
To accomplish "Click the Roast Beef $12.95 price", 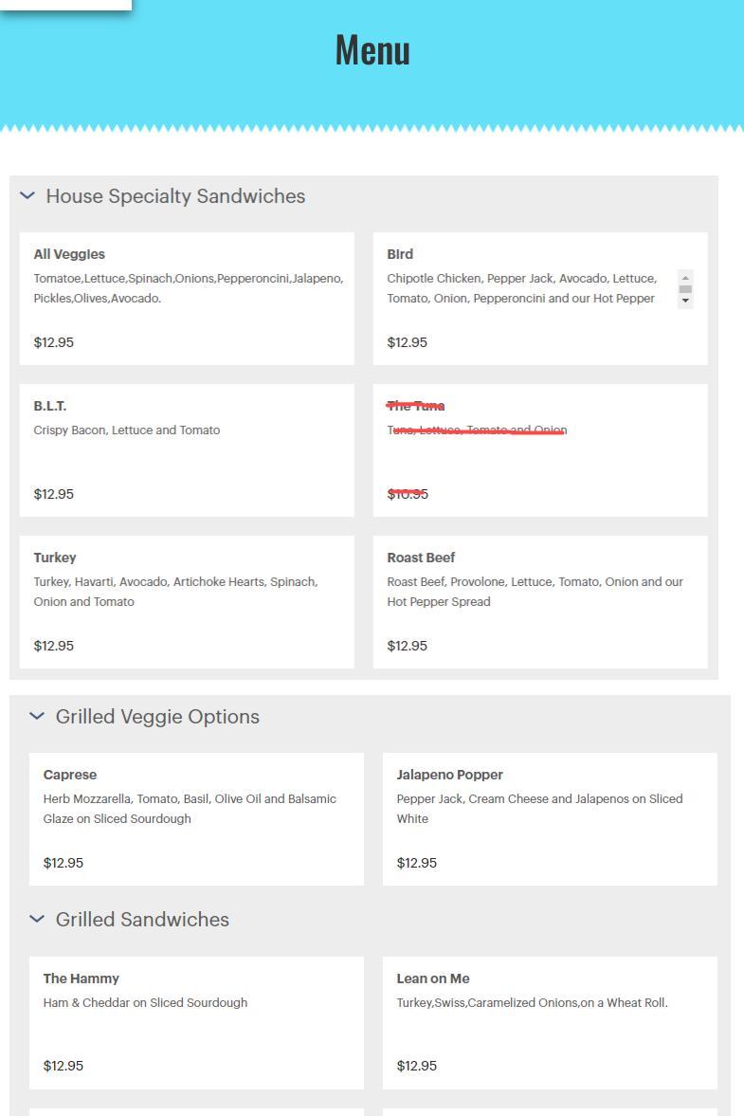I will click(407, 646).
